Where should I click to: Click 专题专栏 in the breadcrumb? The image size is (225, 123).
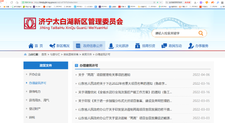[x=55, y=54]
